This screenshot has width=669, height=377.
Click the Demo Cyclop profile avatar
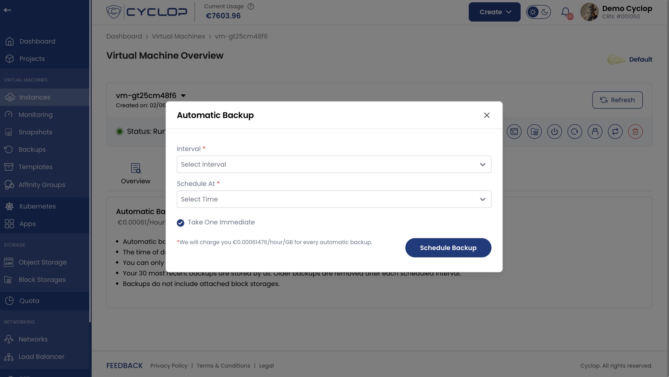[x=589, y=12]
